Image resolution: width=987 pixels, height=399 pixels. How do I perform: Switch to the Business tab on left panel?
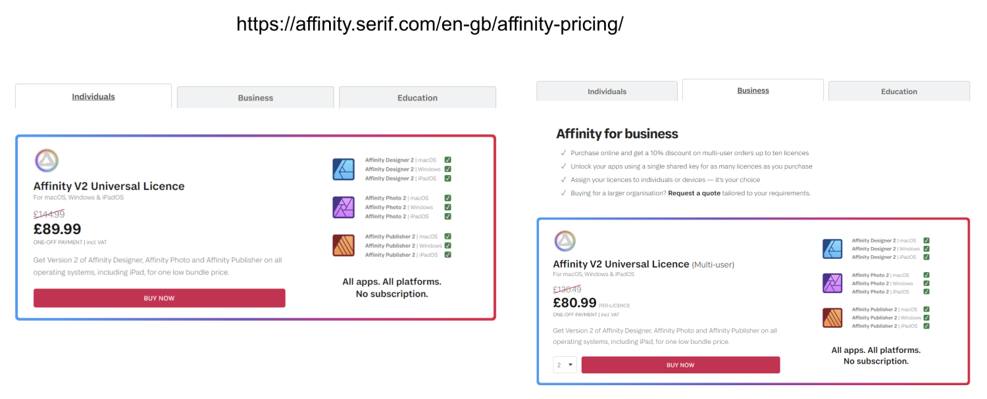point(255,98)
